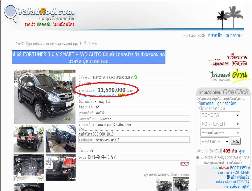Open the แค็ตตาล็อกรถ TOYOTA link
Screen dimensions: 252x191
click(x=233, y=182)
